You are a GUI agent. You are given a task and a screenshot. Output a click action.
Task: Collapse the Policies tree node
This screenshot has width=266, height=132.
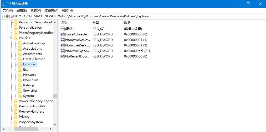coord(11,38)
